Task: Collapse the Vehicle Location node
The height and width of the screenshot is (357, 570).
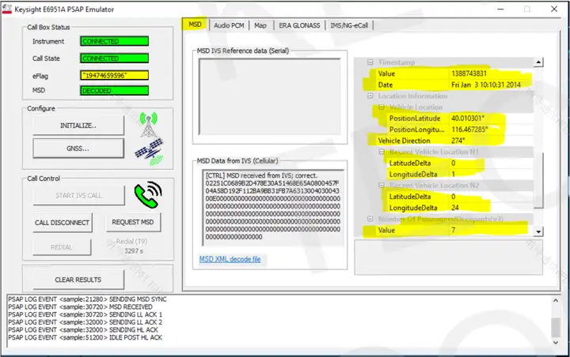Action: 382,107
